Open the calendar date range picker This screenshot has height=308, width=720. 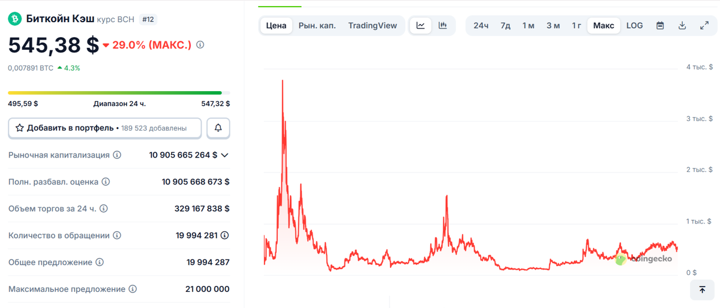coord(660,26)
